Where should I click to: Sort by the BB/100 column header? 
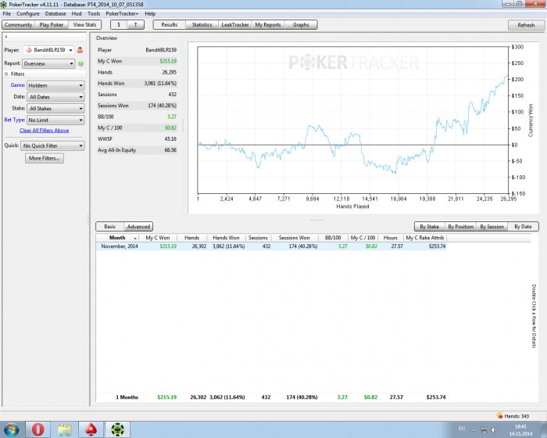point(333,238)
